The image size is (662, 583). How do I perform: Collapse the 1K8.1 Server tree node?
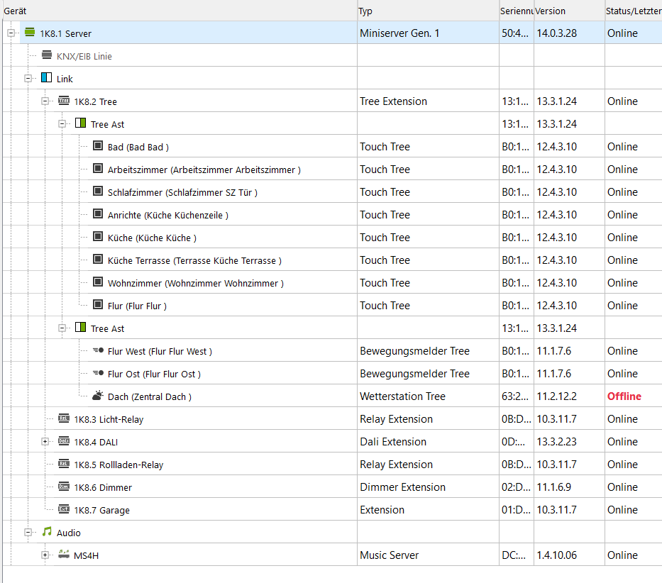[x=11, y=33]
